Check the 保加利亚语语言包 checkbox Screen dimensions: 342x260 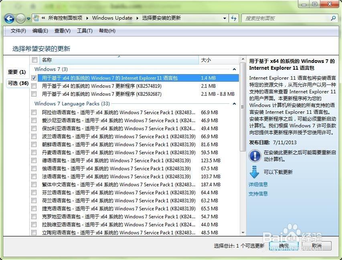(34, 128)
